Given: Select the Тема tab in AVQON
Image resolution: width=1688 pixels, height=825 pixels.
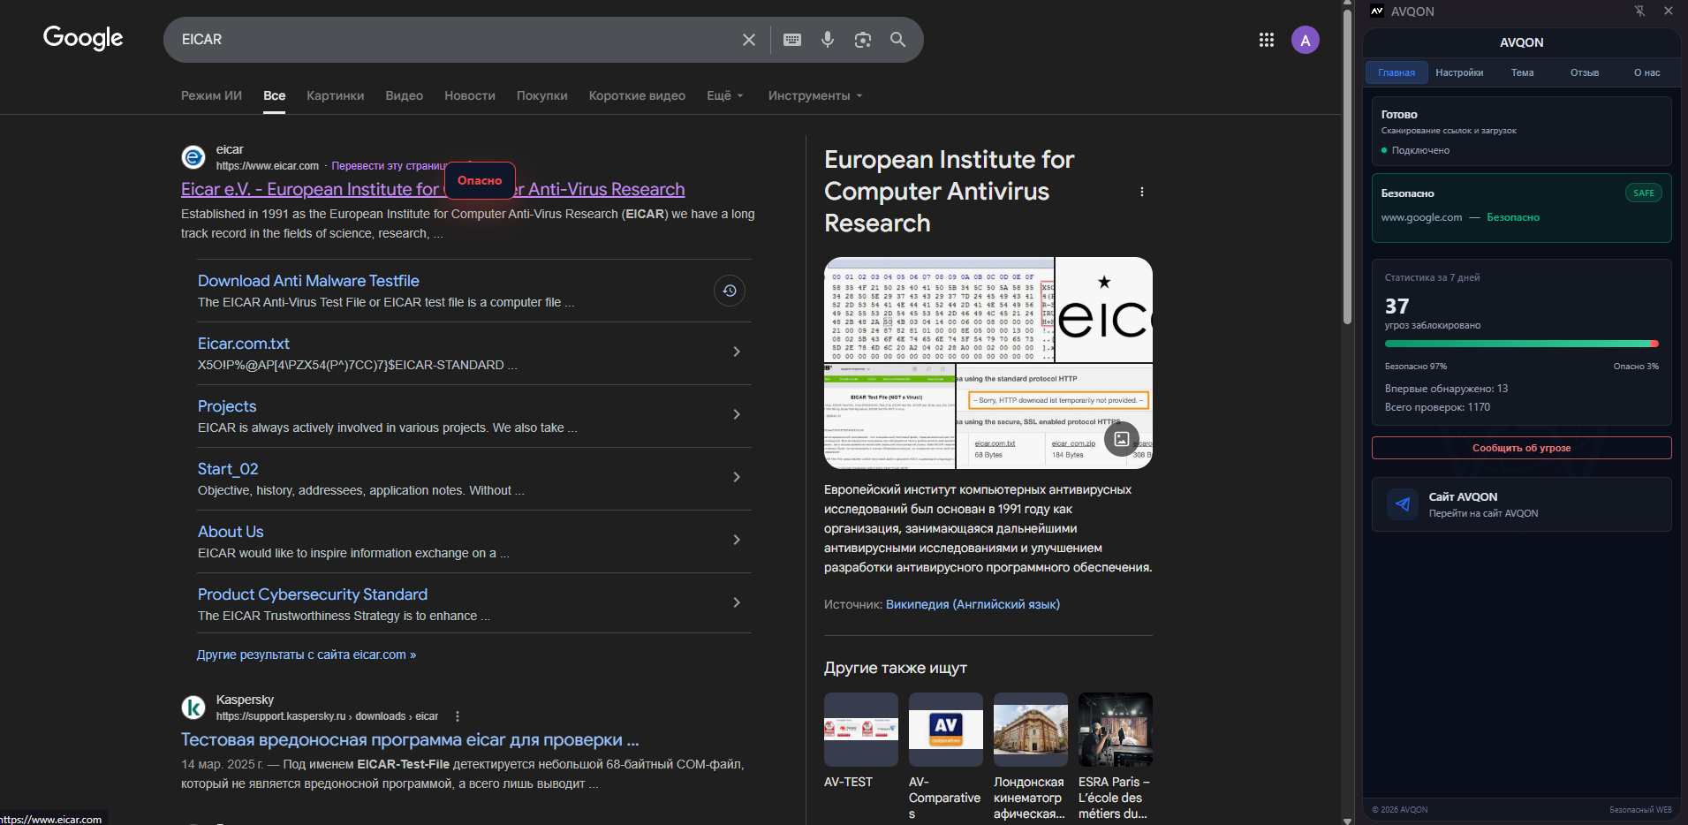Looking at the screenshot, I should [1522, 72].
